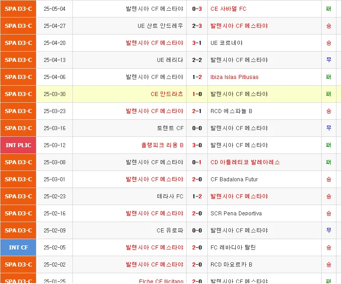Click the 무 result on 25-04-13 row
This screenshot has height=284, width=341.
328,60
